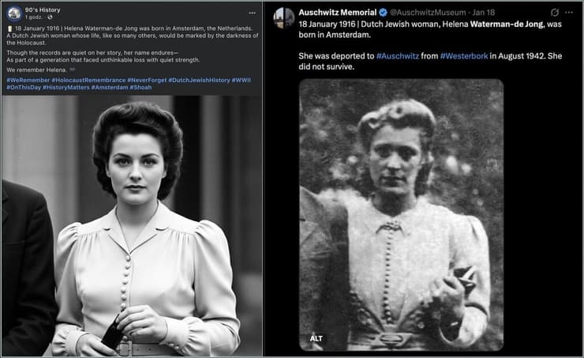Click the verified badge beside Auschwitz Memorial

[x=382, y=13]
